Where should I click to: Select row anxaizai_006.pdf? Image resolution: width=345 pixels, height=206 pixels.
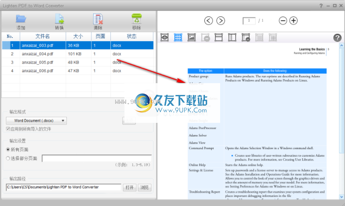[x=77, y=71]
